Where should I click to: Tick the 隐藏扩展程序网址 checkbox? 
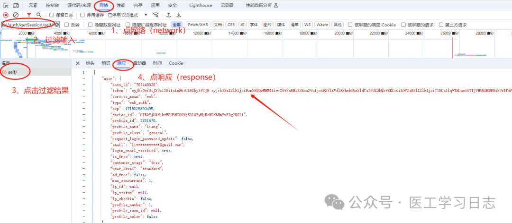[x=128, y=25]
